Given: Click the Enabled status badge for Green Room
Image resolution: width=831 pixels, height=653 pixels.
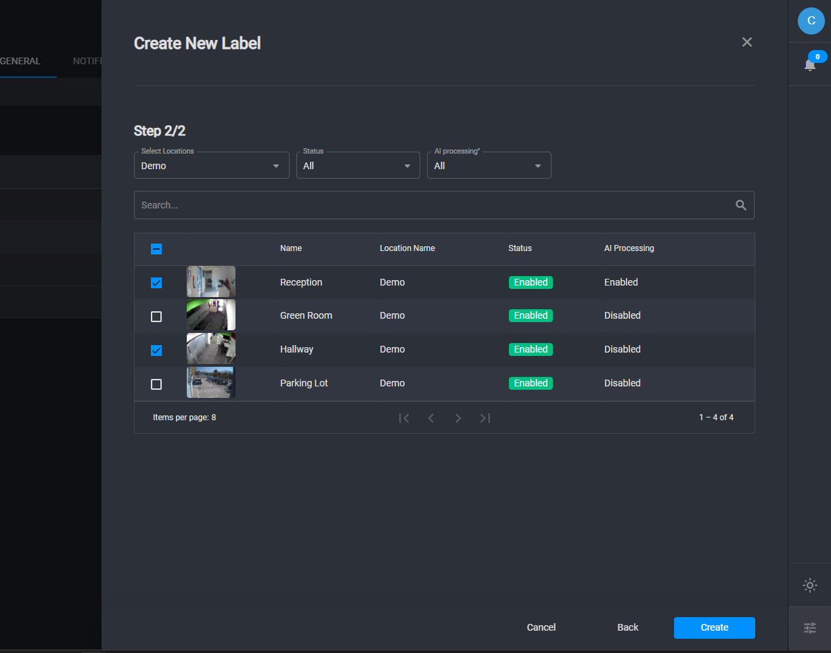Looking at the screenshot, I should (531, 315).
